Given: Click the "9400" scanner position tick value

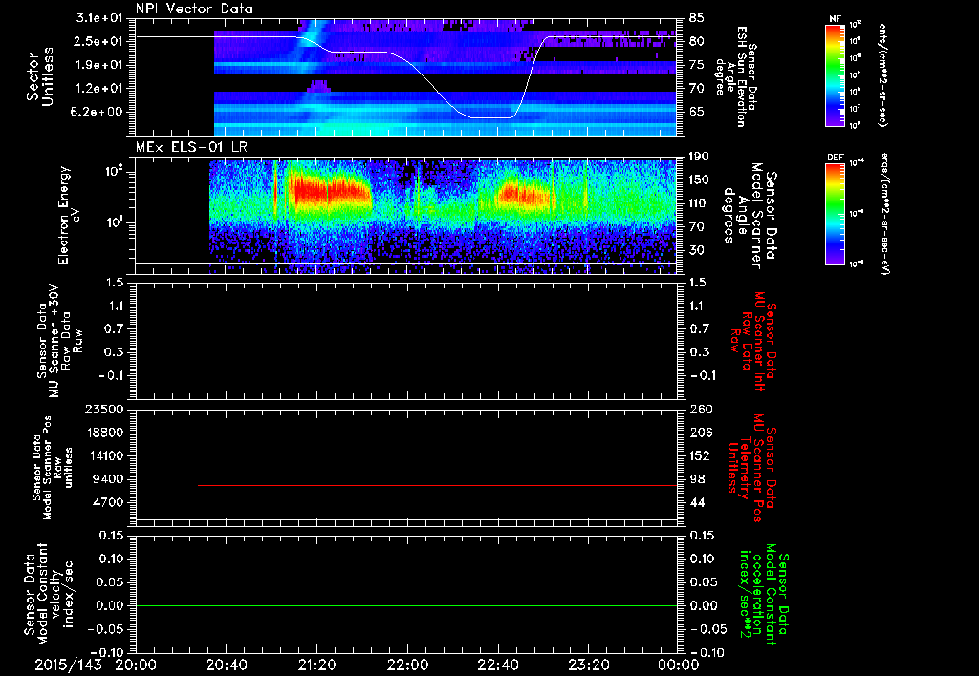Looking at the screenshot, I should [108, 479].
